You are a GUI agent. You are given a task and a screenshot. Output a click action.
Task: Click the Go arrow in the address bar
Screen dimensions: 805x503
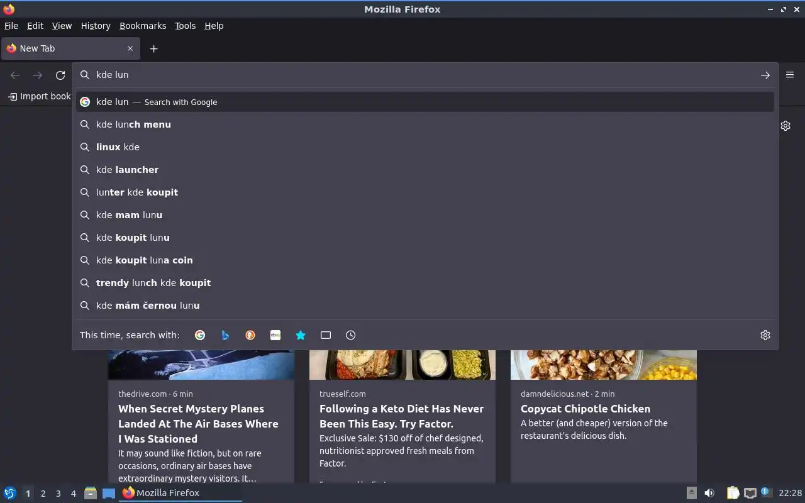765,75
